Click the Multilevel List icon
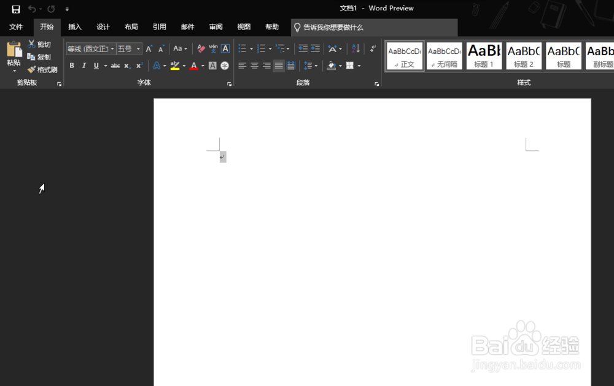Image resolution: width=614 pixels, height=386 pixels. click(x=280, y=48)
